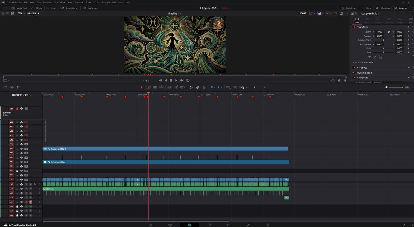Screen dimensions: 414x227
Task: Toggle the Composite enable switch
Action: pos(354,78)
